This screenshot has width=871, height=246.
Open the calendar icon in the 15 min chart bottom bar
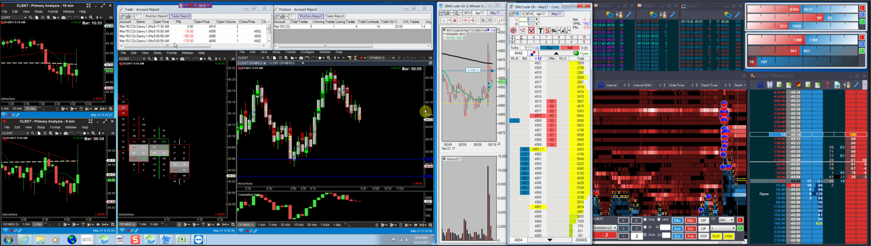[111, 109]
